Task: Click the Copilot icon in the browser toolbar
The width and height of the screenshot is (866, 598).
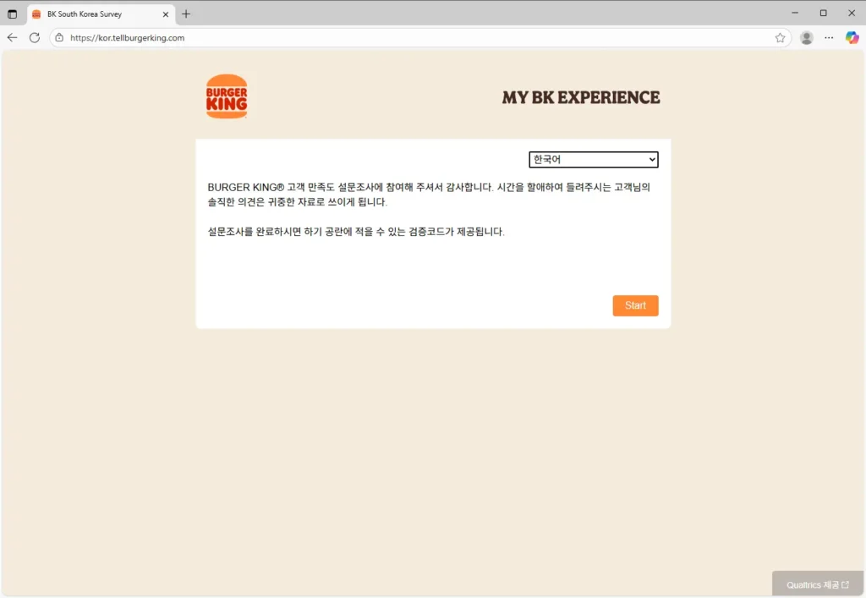Action: 852,37
